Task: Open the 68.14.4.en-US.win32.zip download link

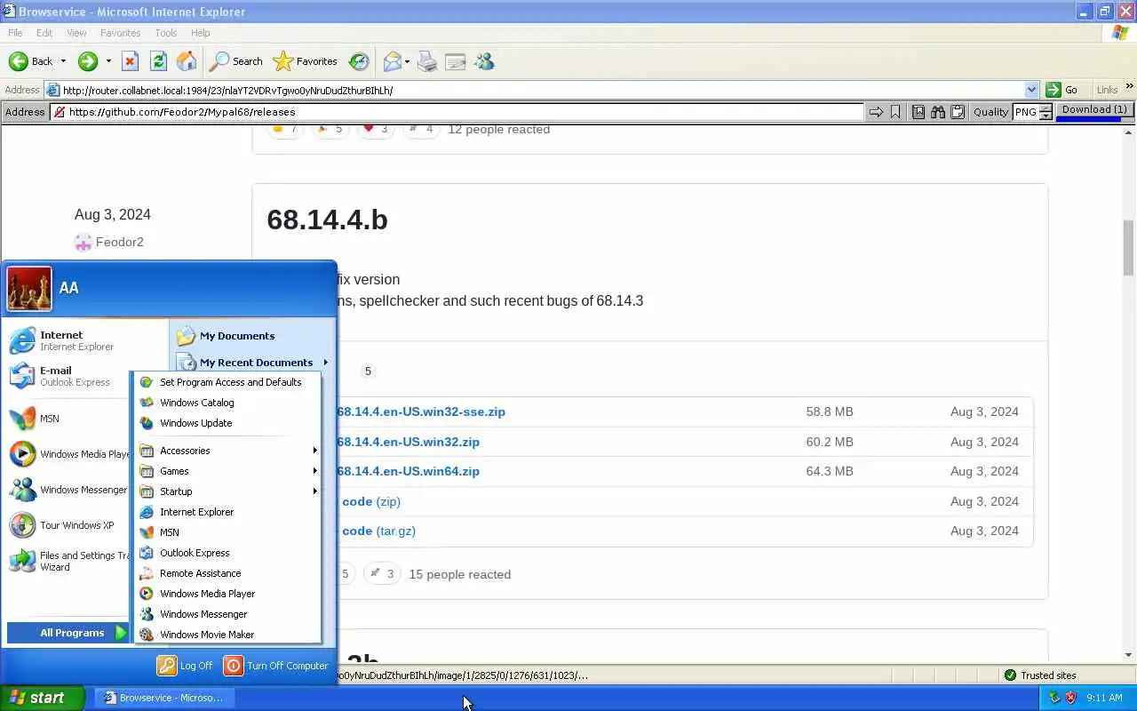Action: [x=408, y=442]
